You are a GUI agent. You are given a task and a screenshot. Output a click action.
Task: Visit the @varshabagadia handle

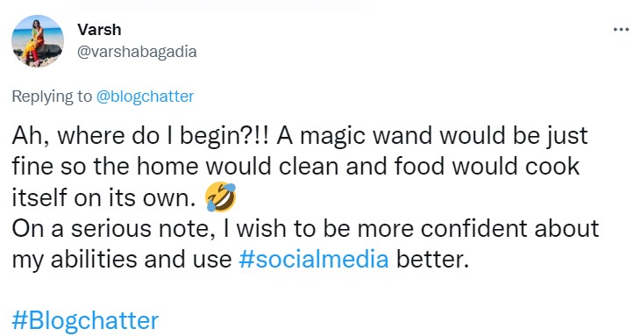(137, 52)
